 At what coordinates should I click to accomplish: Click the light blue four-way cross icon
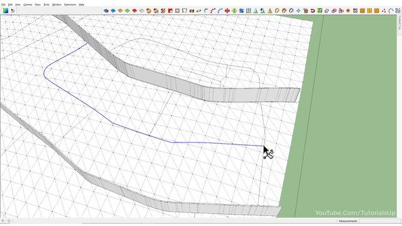[298, 11]
